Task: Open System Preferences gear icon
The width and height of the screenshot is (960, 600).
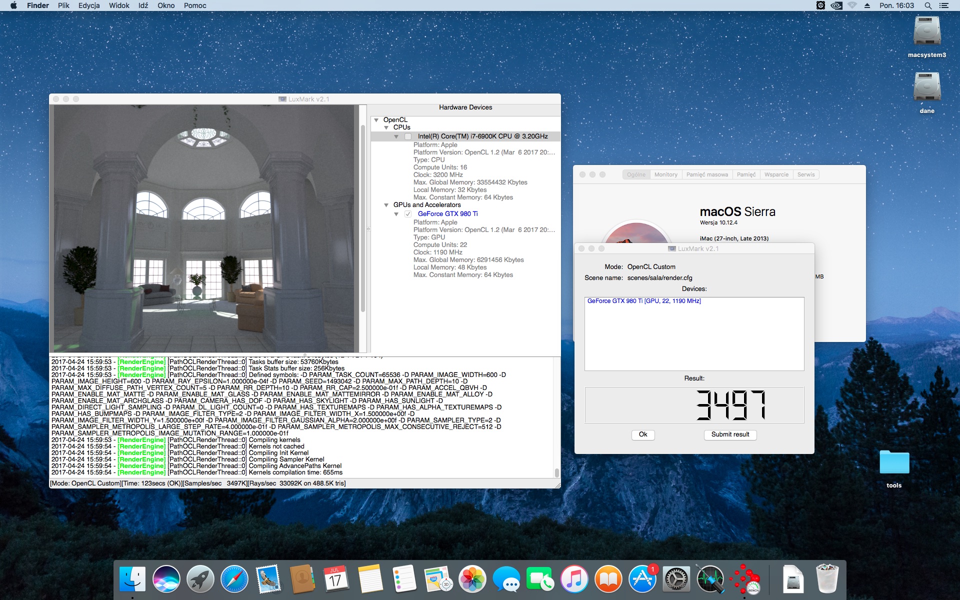Action: (x=676, y=579)
